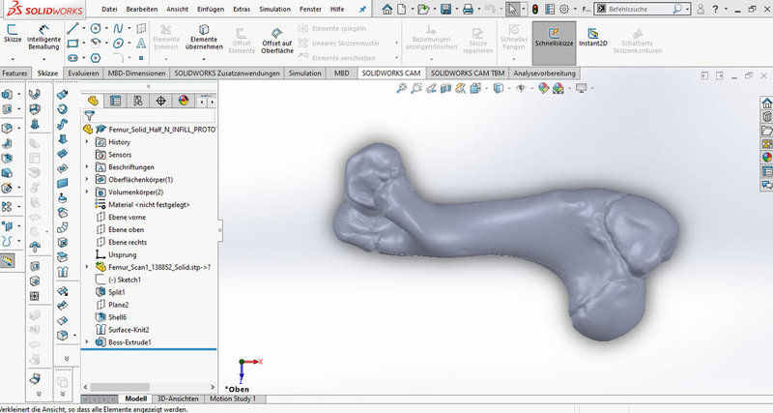Open the ConfigurationManager tab icon

coord(137,101)
